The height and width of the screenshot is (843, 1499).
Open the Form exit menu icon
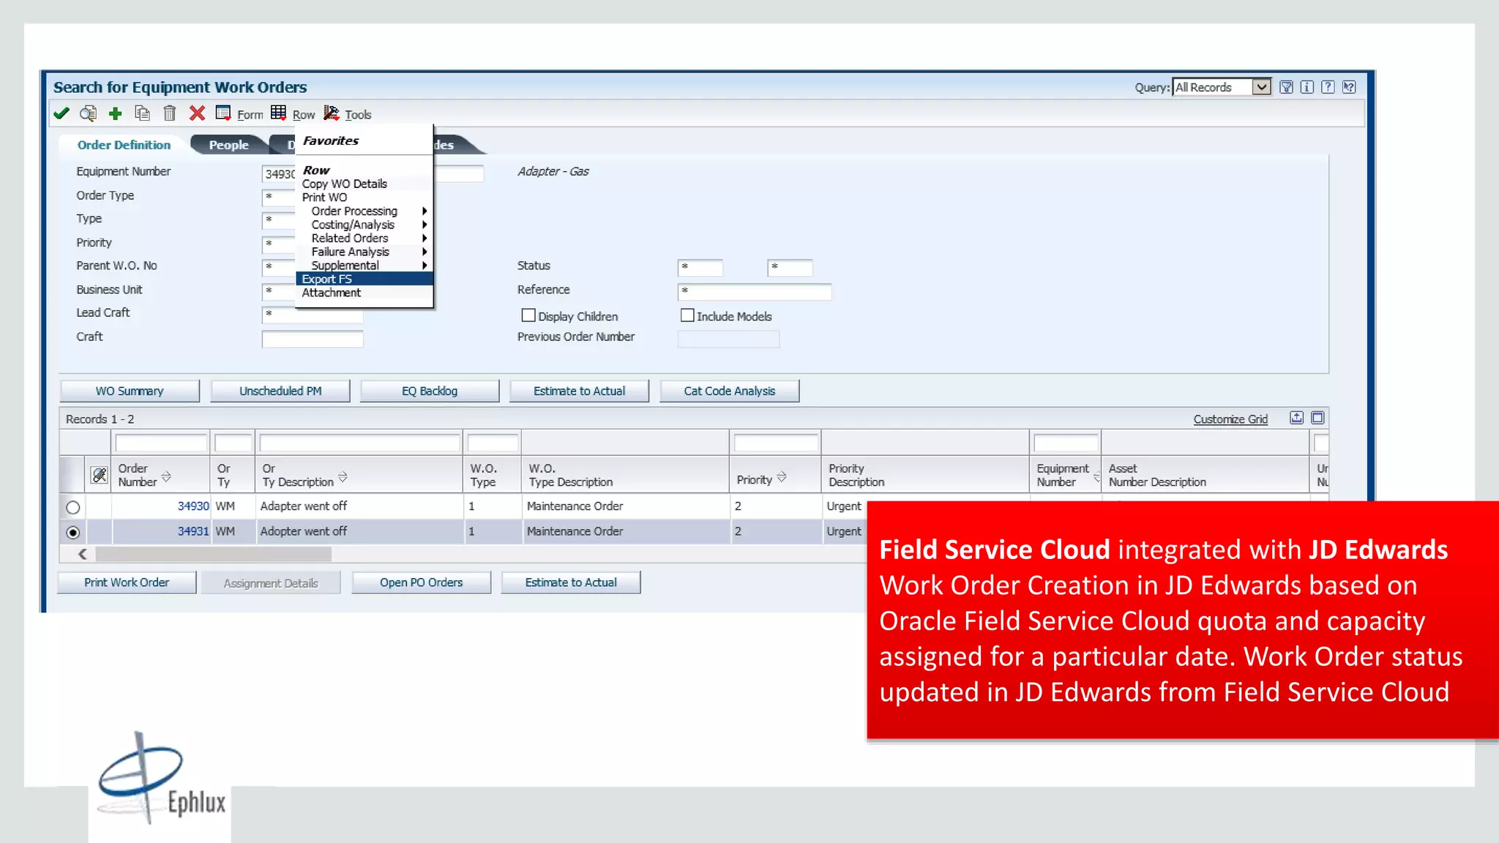coord(223,113)
